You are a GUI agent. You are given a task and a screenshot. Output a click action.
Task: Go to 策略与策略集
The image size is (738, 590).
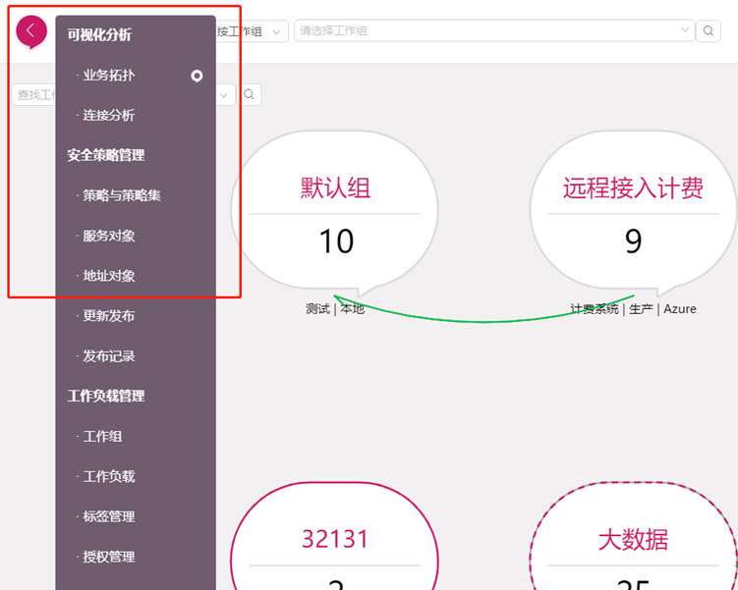coord(122,195)
